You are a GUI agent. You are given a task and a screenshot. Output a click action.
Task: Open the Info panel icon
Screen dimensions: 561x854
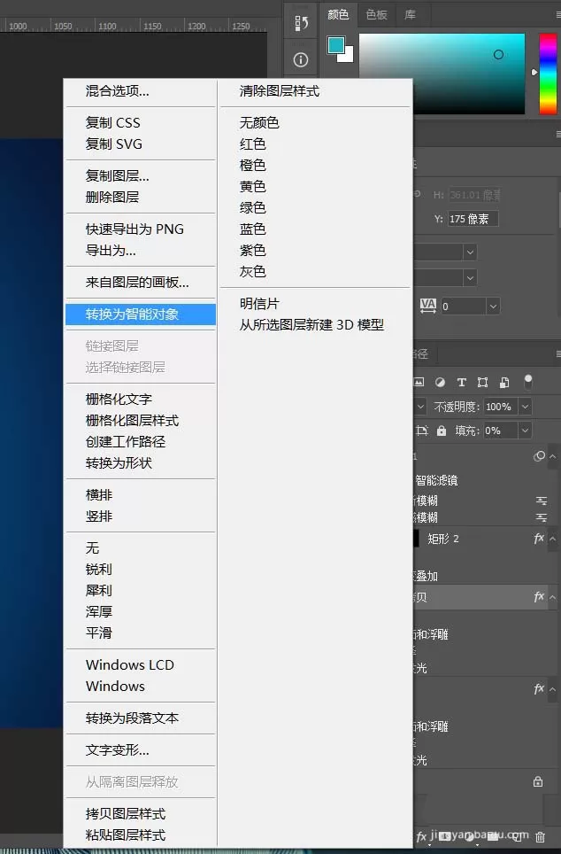[300, 59]
